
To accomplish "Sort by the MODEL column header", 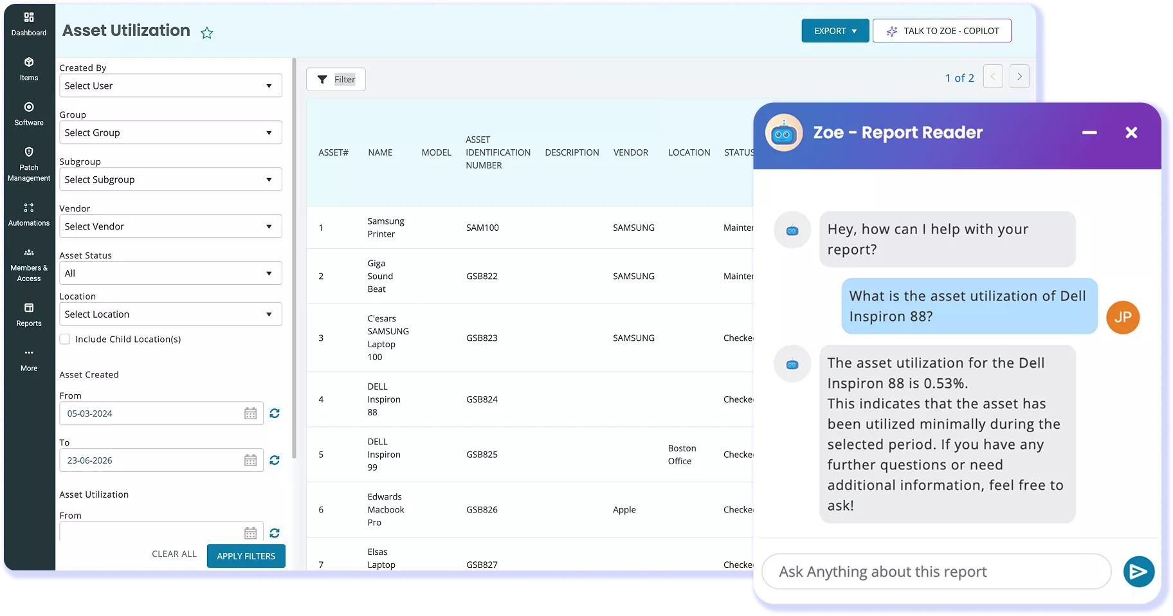I will pyautogui.click(x=436, y=152).
